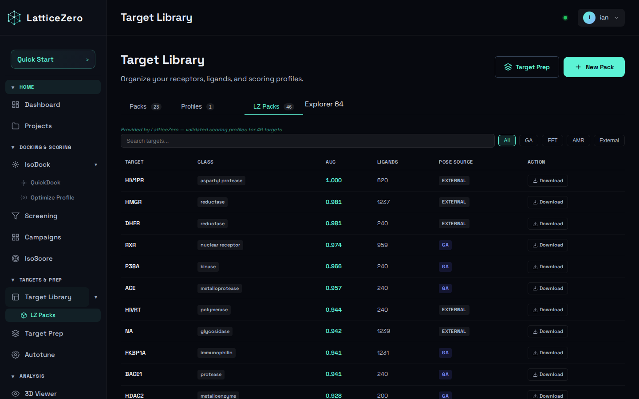Switch to the Packs tab

(145, 106)
